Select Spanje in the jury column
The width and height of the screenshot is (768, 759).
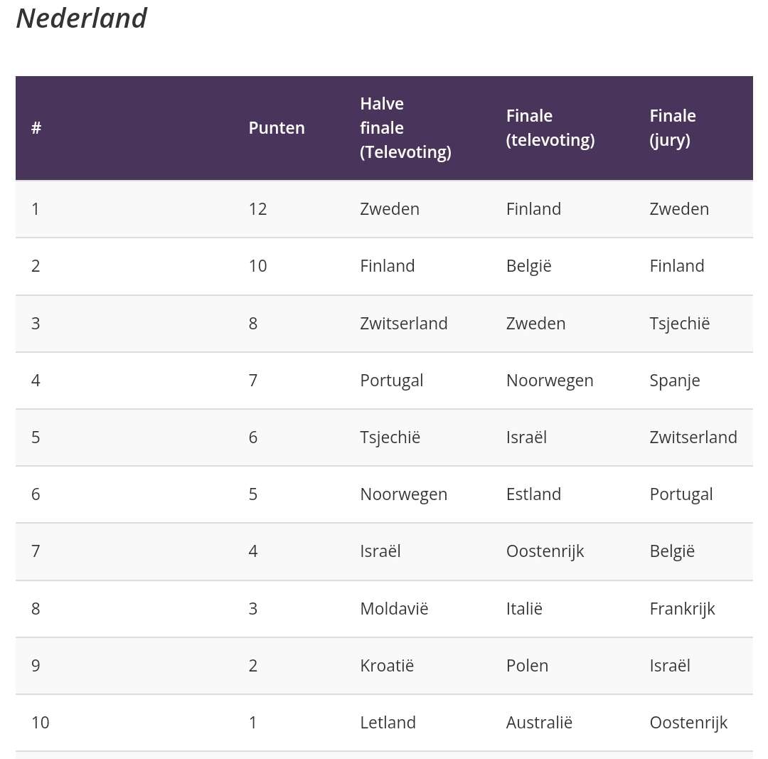point(674,381)
